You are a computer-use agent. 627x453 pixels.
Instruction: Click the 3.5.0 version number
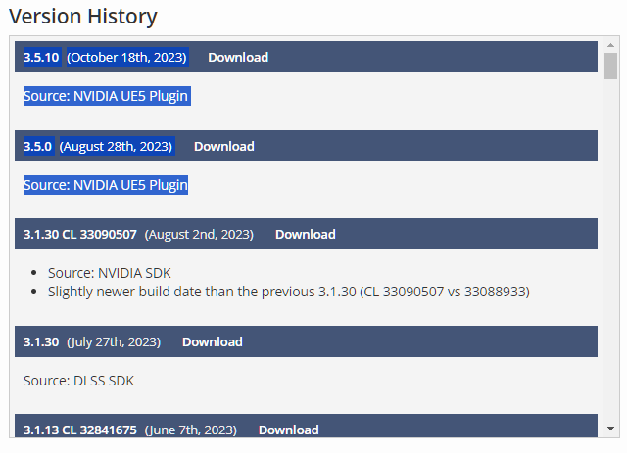pyautogui.click(x=37, y=146)
